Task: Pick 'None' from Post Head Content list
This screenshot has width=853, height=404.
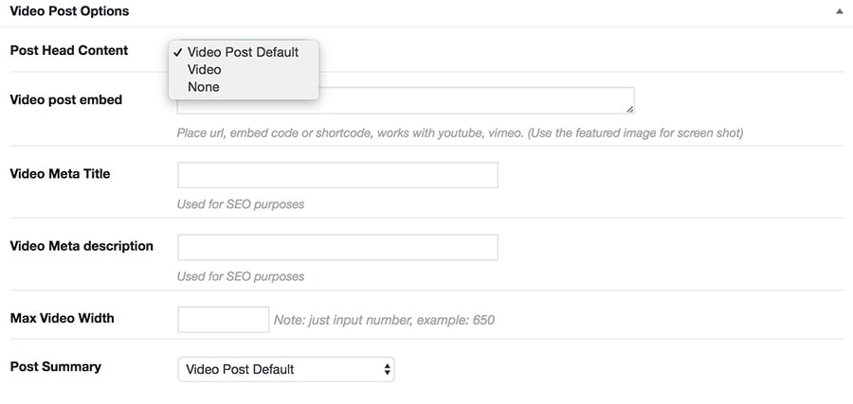Action: point(204,87)
